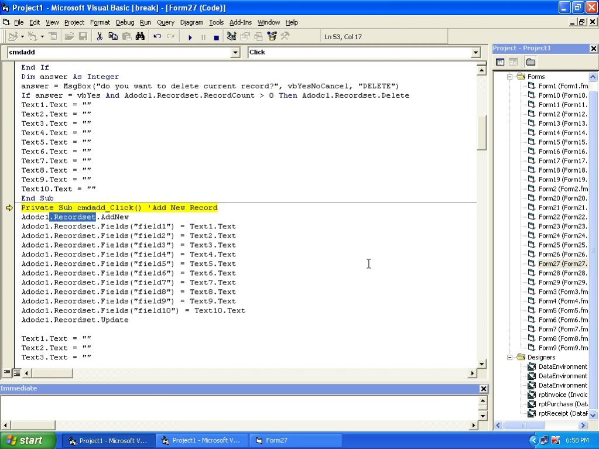Collapse the Forms folder in project tree

tap(510, 77)
